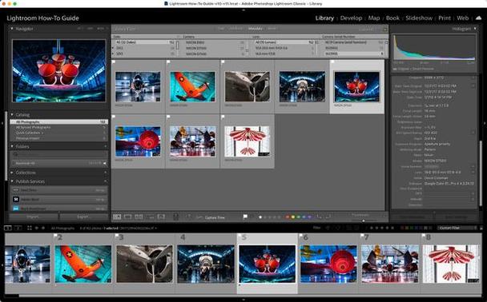Switch to the Develop module

pos(351,18)
